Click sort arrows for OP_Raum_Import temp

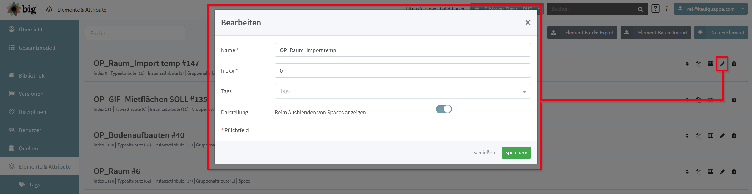point(687,64)
